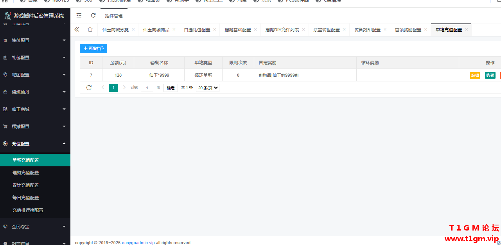Viewport: 501px width, 245px height.
Task: Close the 摆摊基础配置 tab
Action: 255,29
